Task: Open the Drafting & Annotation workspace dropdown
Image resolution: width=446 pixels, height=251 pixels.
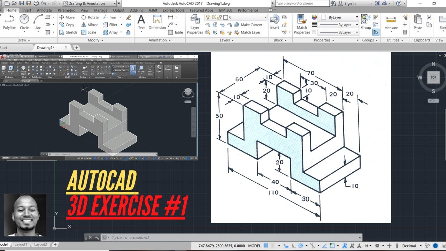Action: (90, 3)
